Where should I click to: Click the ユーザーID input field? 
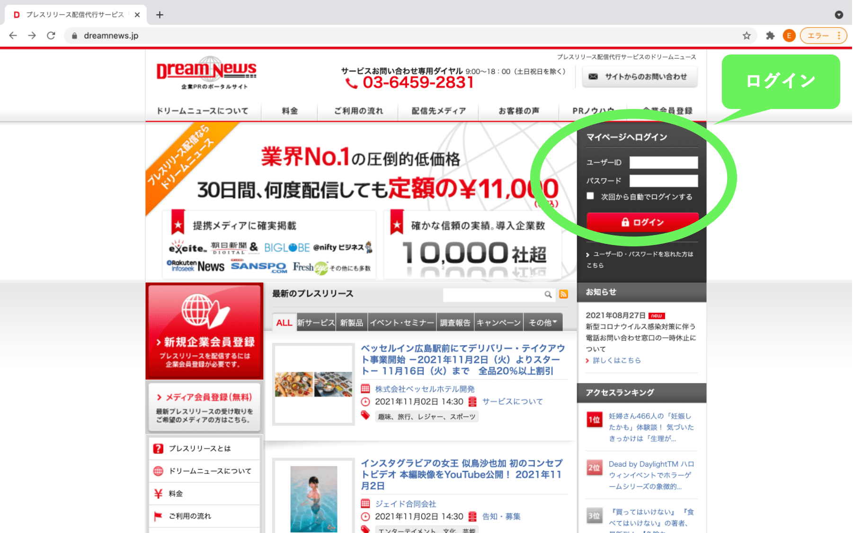click(663, 163)
